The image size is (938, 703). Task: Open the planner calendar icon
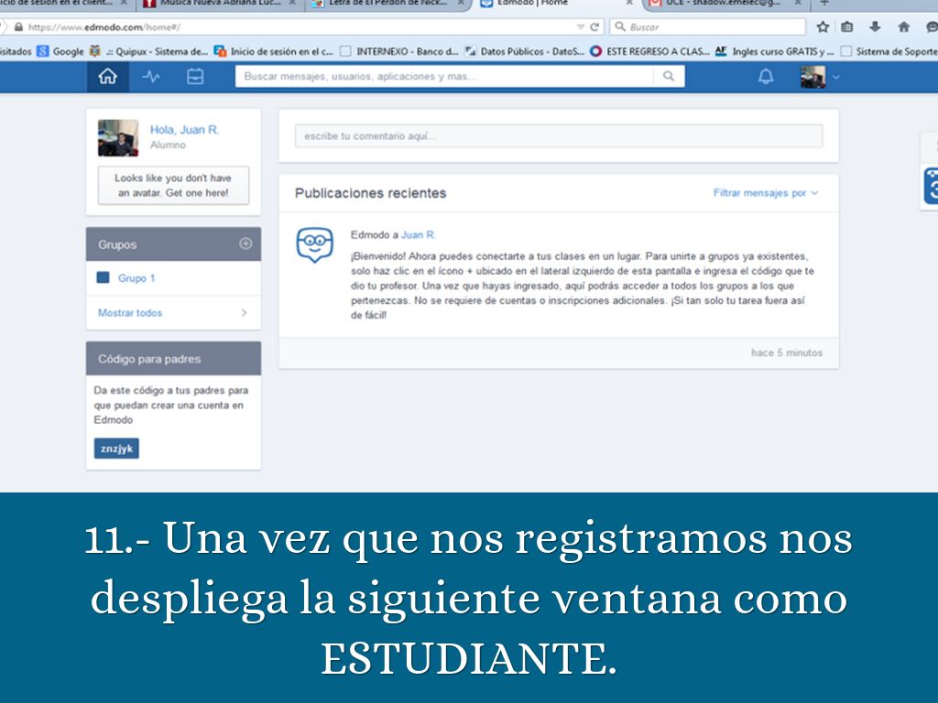coord(195,78)
